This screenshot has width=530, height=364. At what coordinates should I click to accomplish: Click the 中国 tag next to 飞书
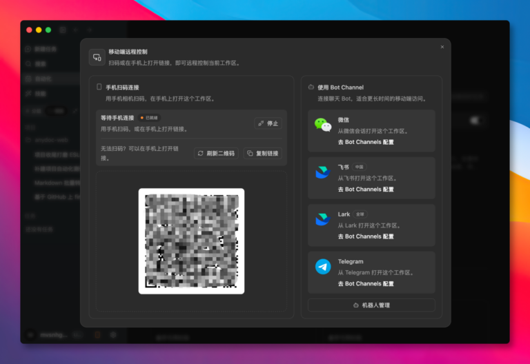[360, 167]
